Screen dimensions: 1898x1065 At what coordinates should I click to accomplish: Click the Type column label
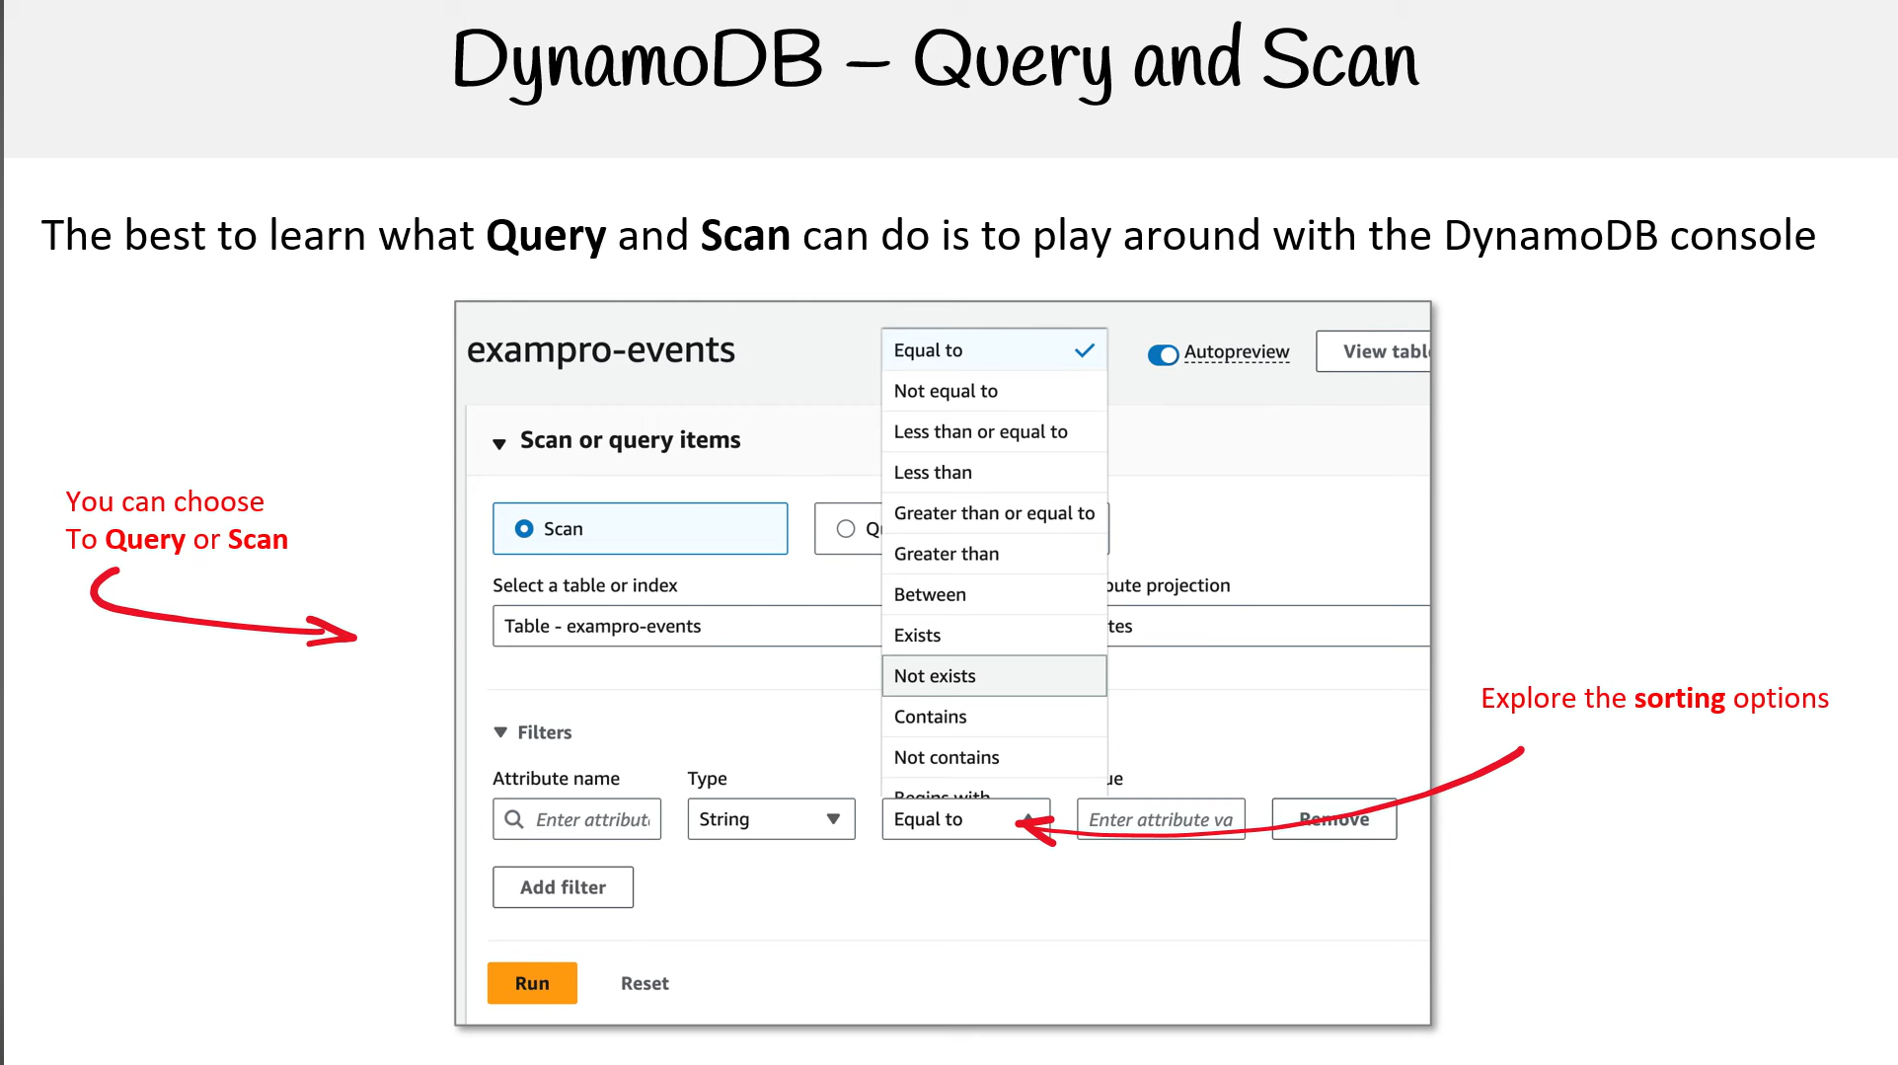708,779
